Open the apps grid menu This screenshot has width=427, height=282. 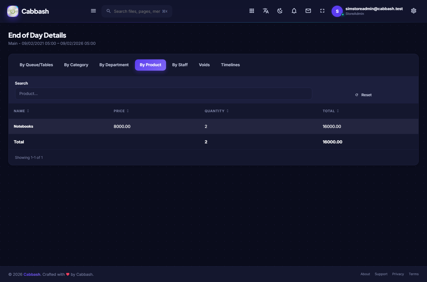(252, 11)
